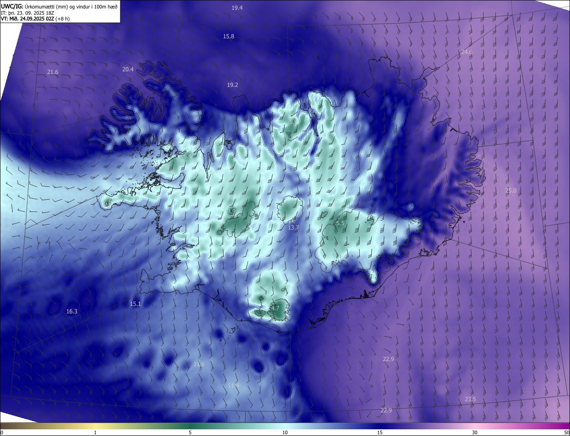Click the color scale tick label 30
The width and height of the screenshot is (570, 436).
[x=475, y=433]
